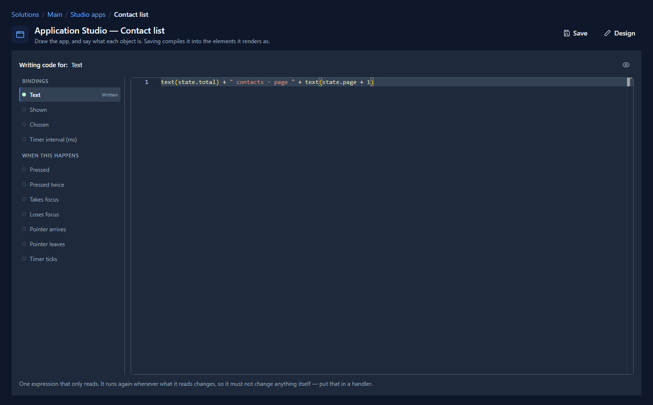Select the Text binding
Image resolution: width=653 pixels, height=405 pixels.
70,95
